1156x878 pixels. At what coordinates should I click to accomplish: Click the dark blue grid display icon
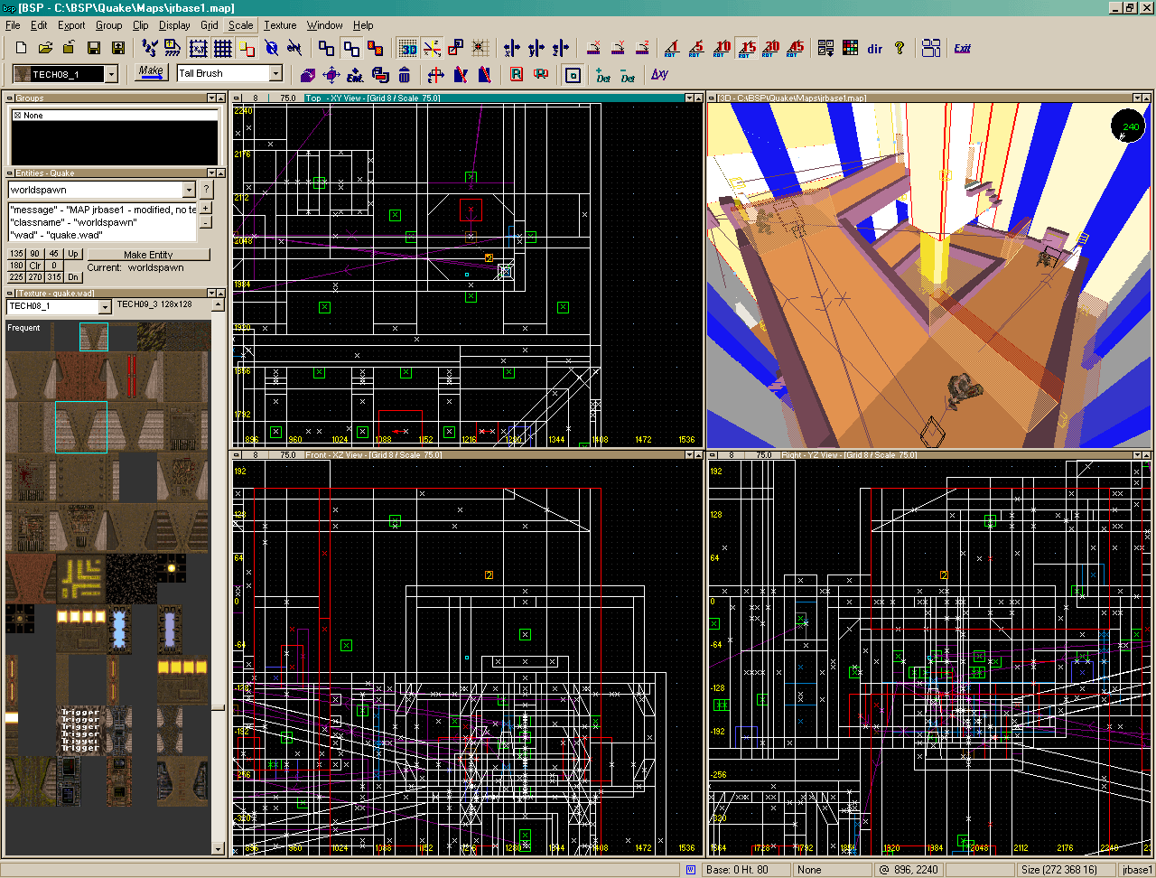point(222,48)
